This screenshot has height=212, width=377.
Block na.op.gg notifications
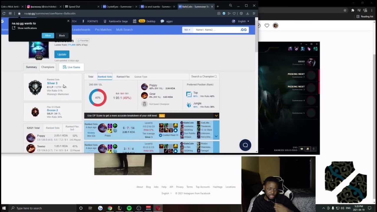point(62,35)
